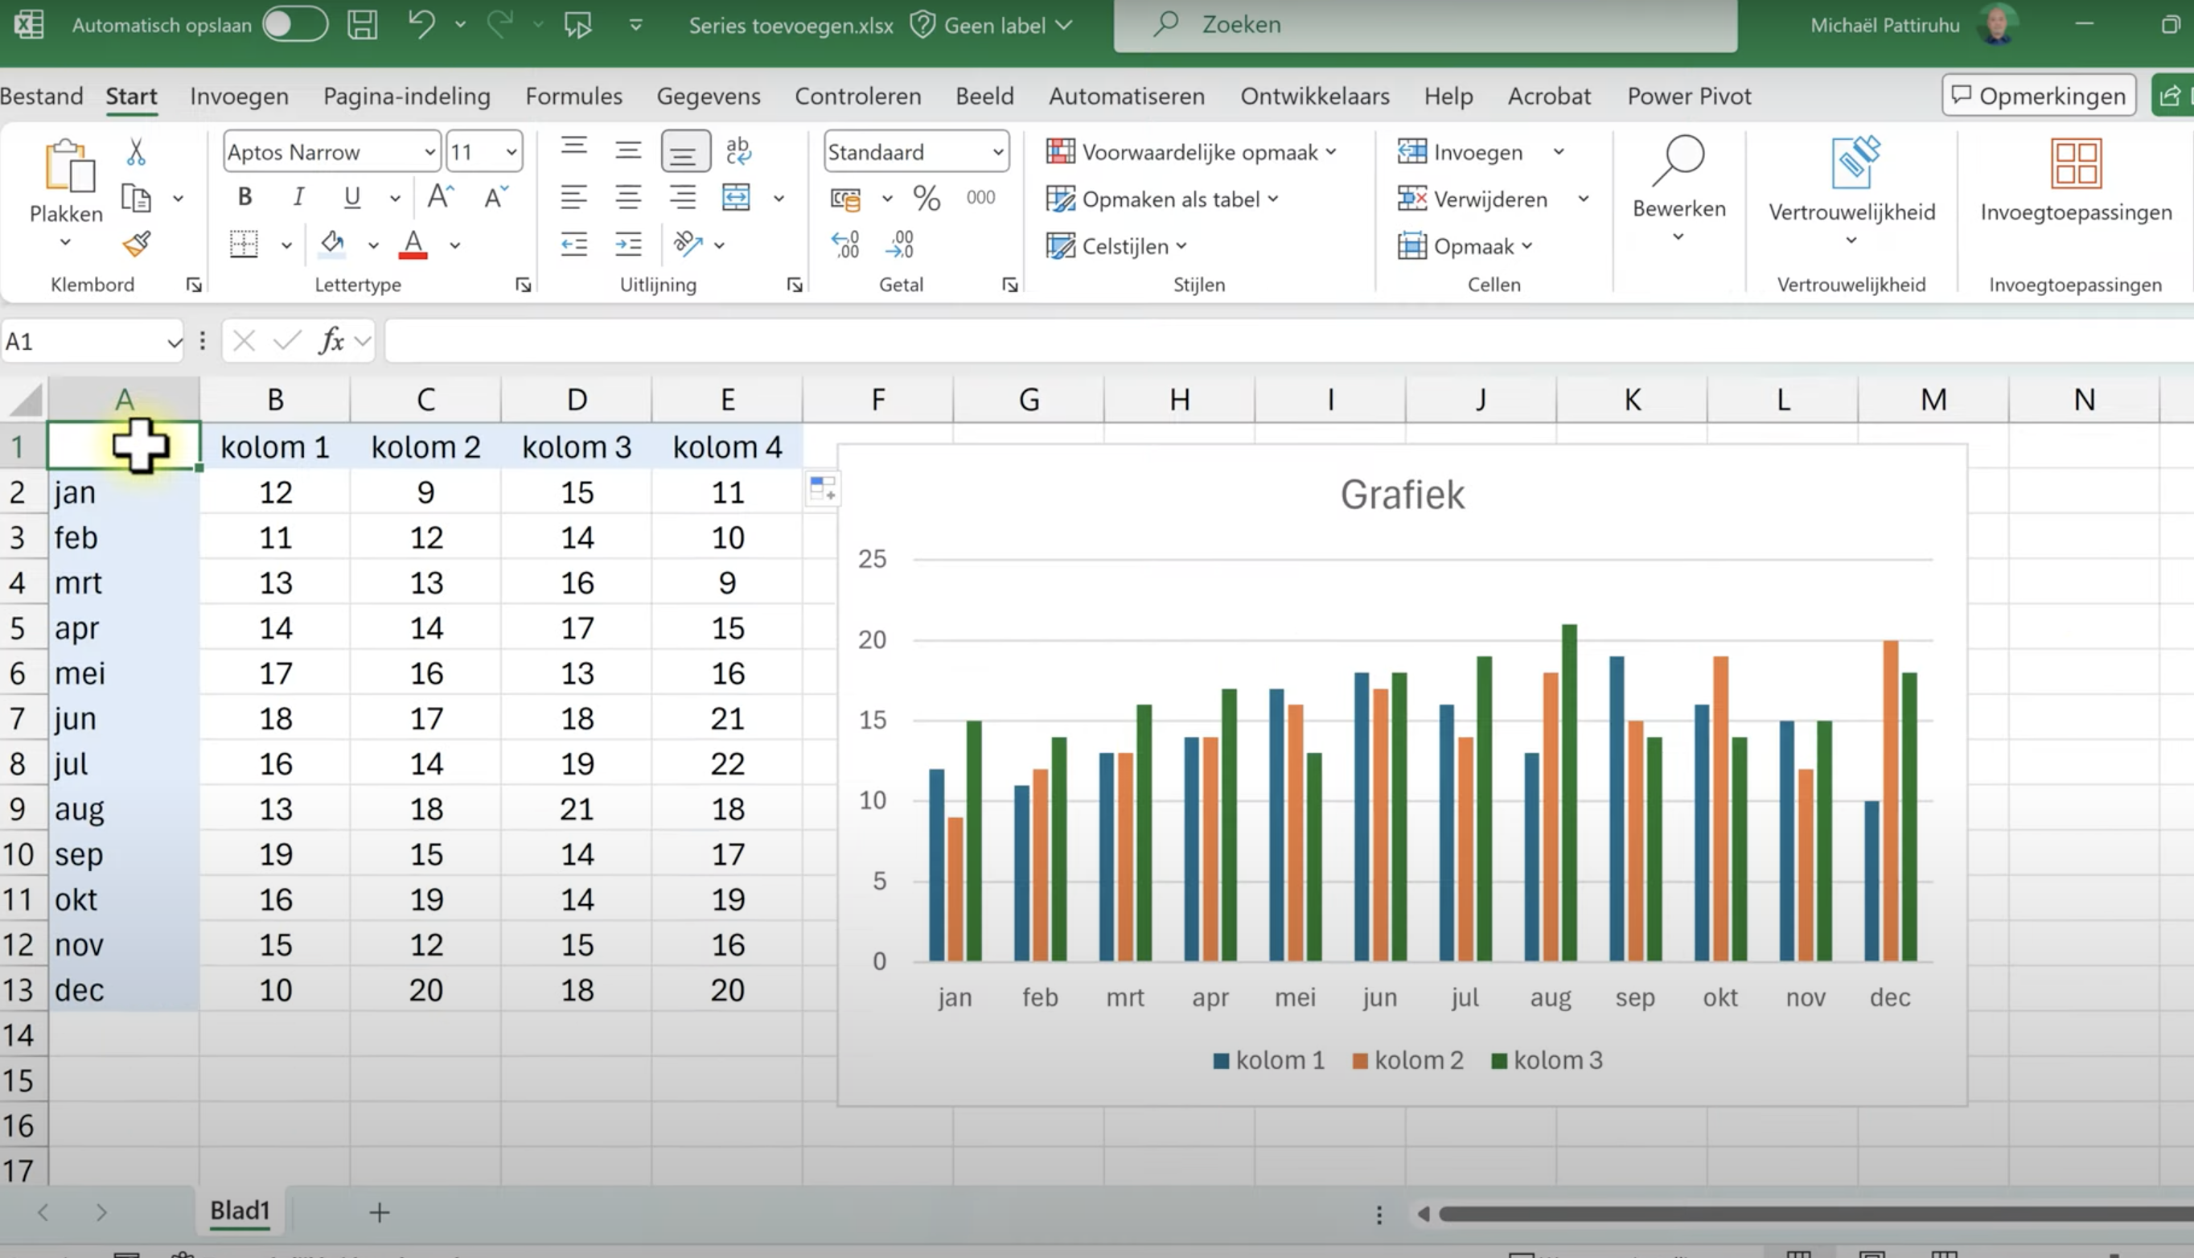Screen dimensions: 2194x1258
Task: Toggle Underline formatting
Action: point(351,197)
